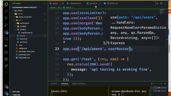Viewport: 171px width, 96px height.
Task: Maximize the terminal panel size
Action: (x=161, y=84)
